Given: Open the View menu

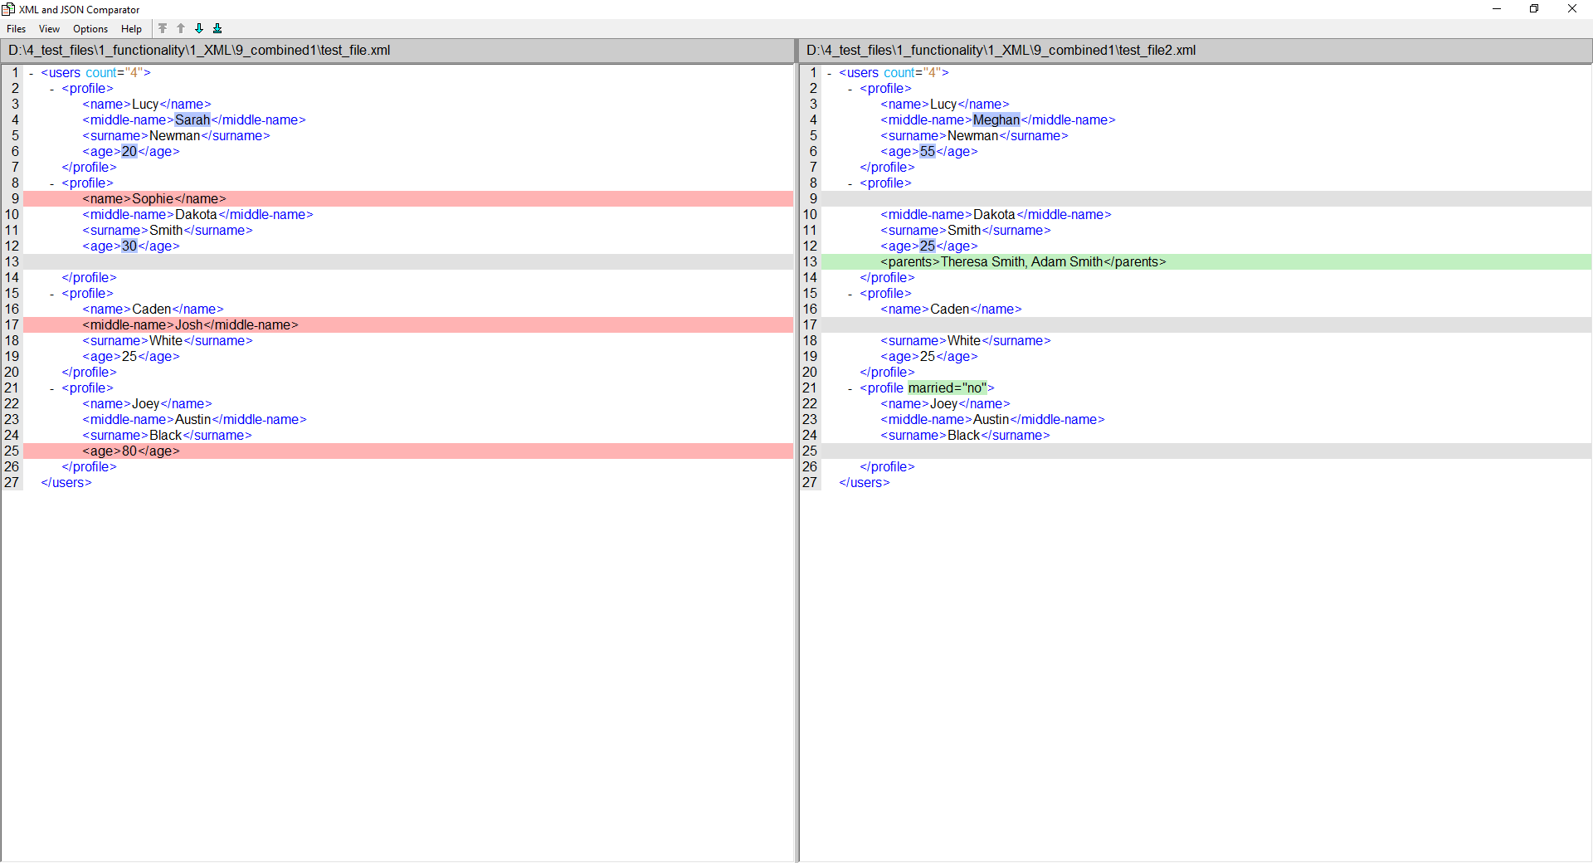Looking at the screenshot, I should [49, 29].
